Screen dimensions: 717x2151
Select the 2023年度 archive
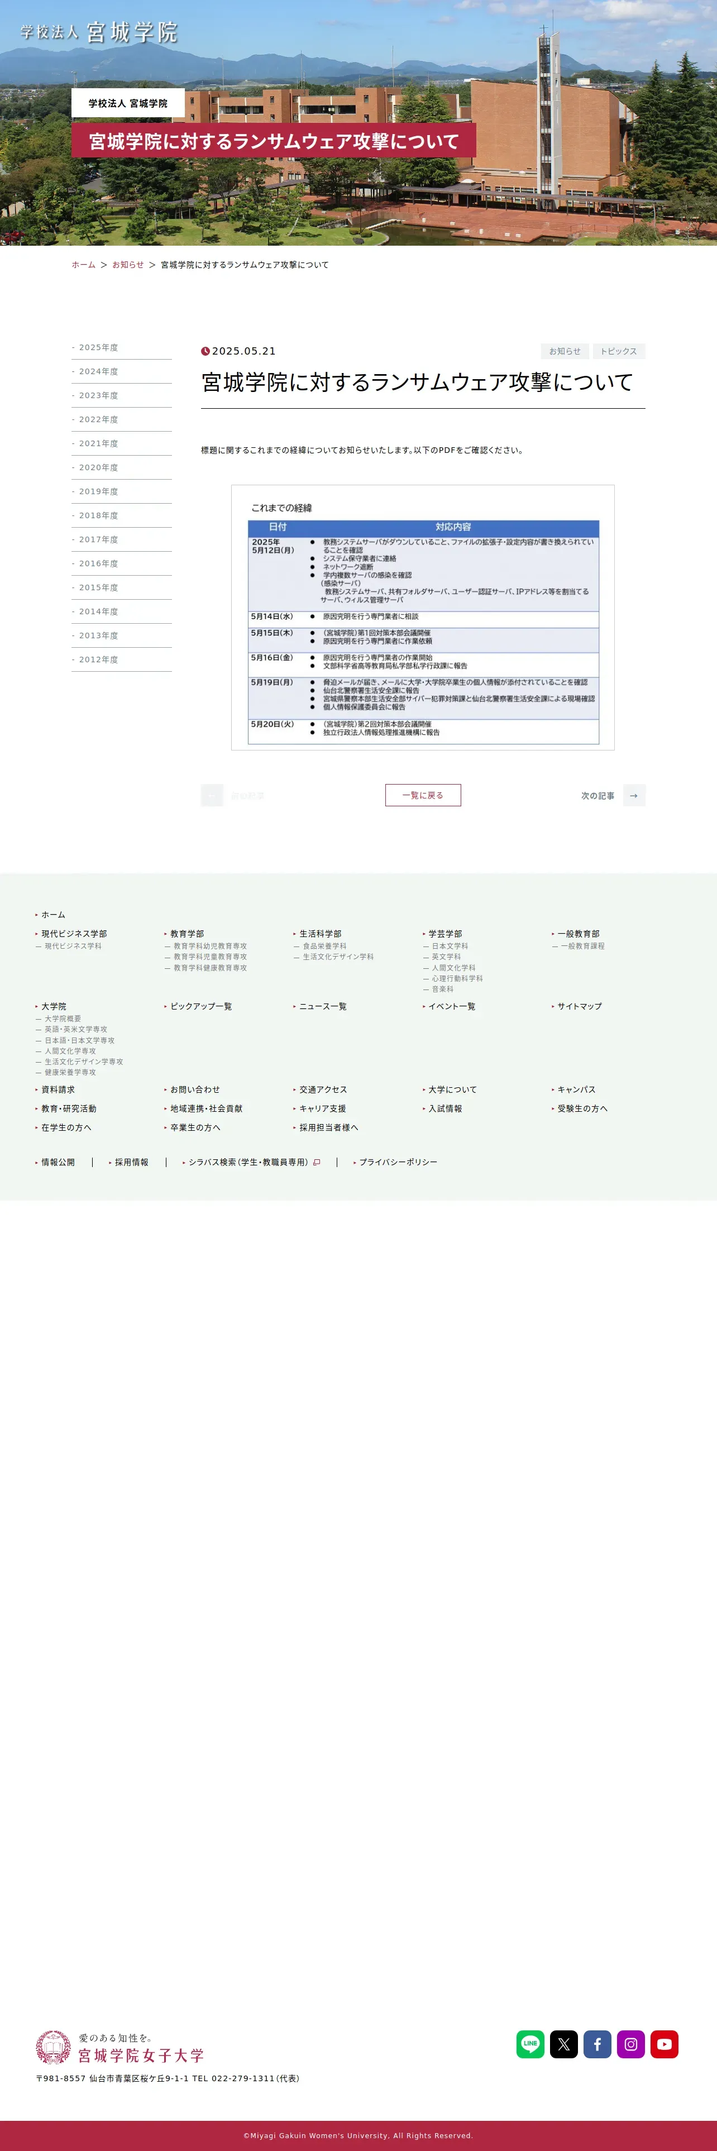click(122, 396)
